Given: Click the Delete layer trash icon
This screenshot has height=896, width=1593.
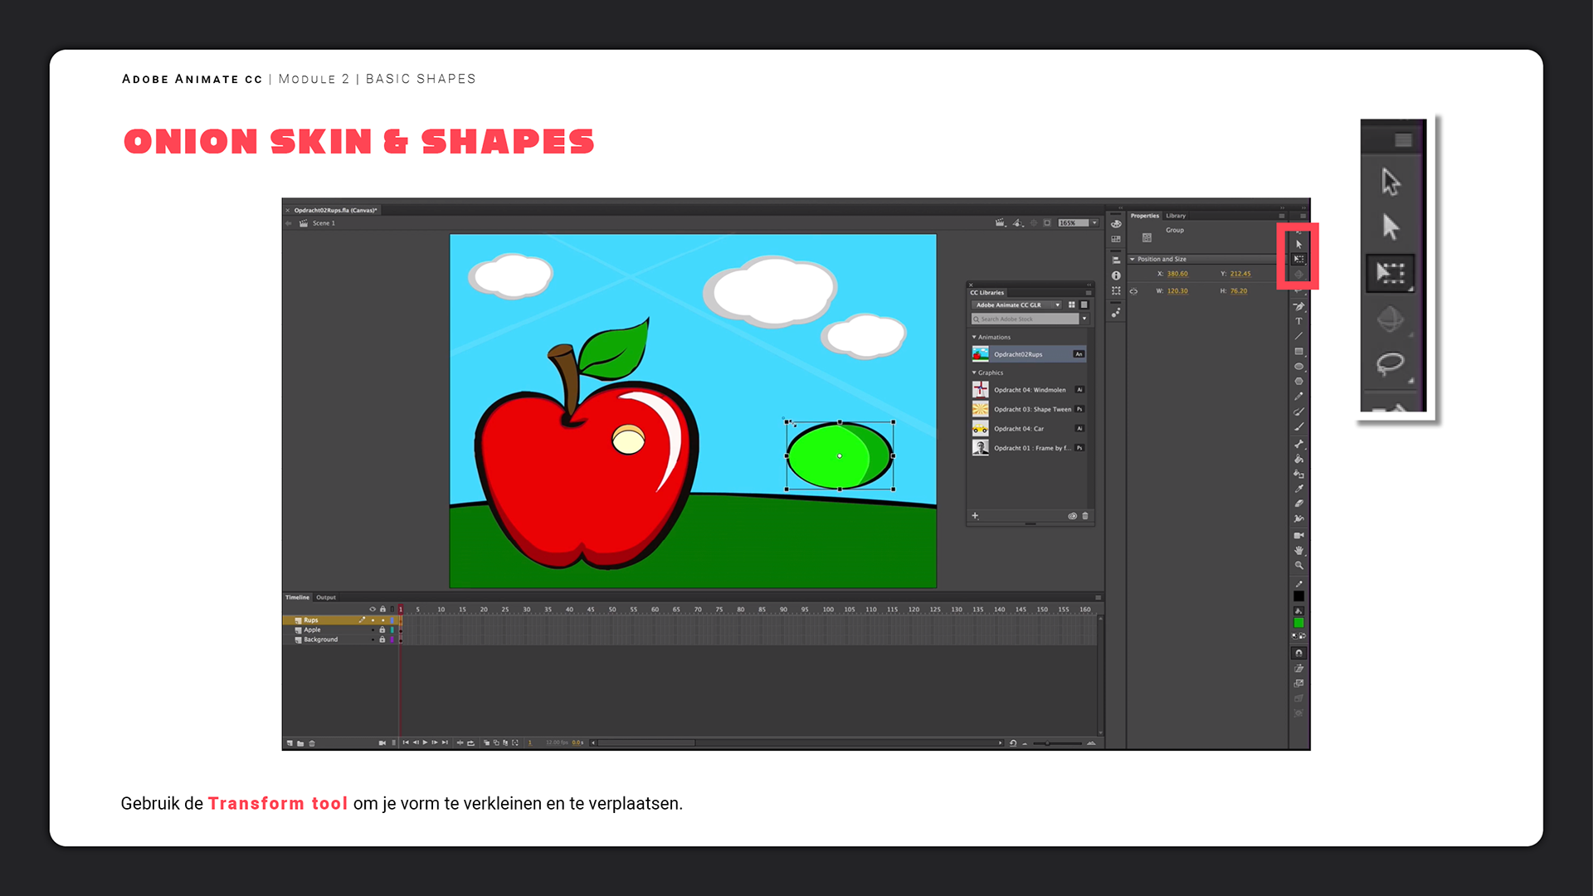Looking at the screenshot, I should click(x=312, y=743).
